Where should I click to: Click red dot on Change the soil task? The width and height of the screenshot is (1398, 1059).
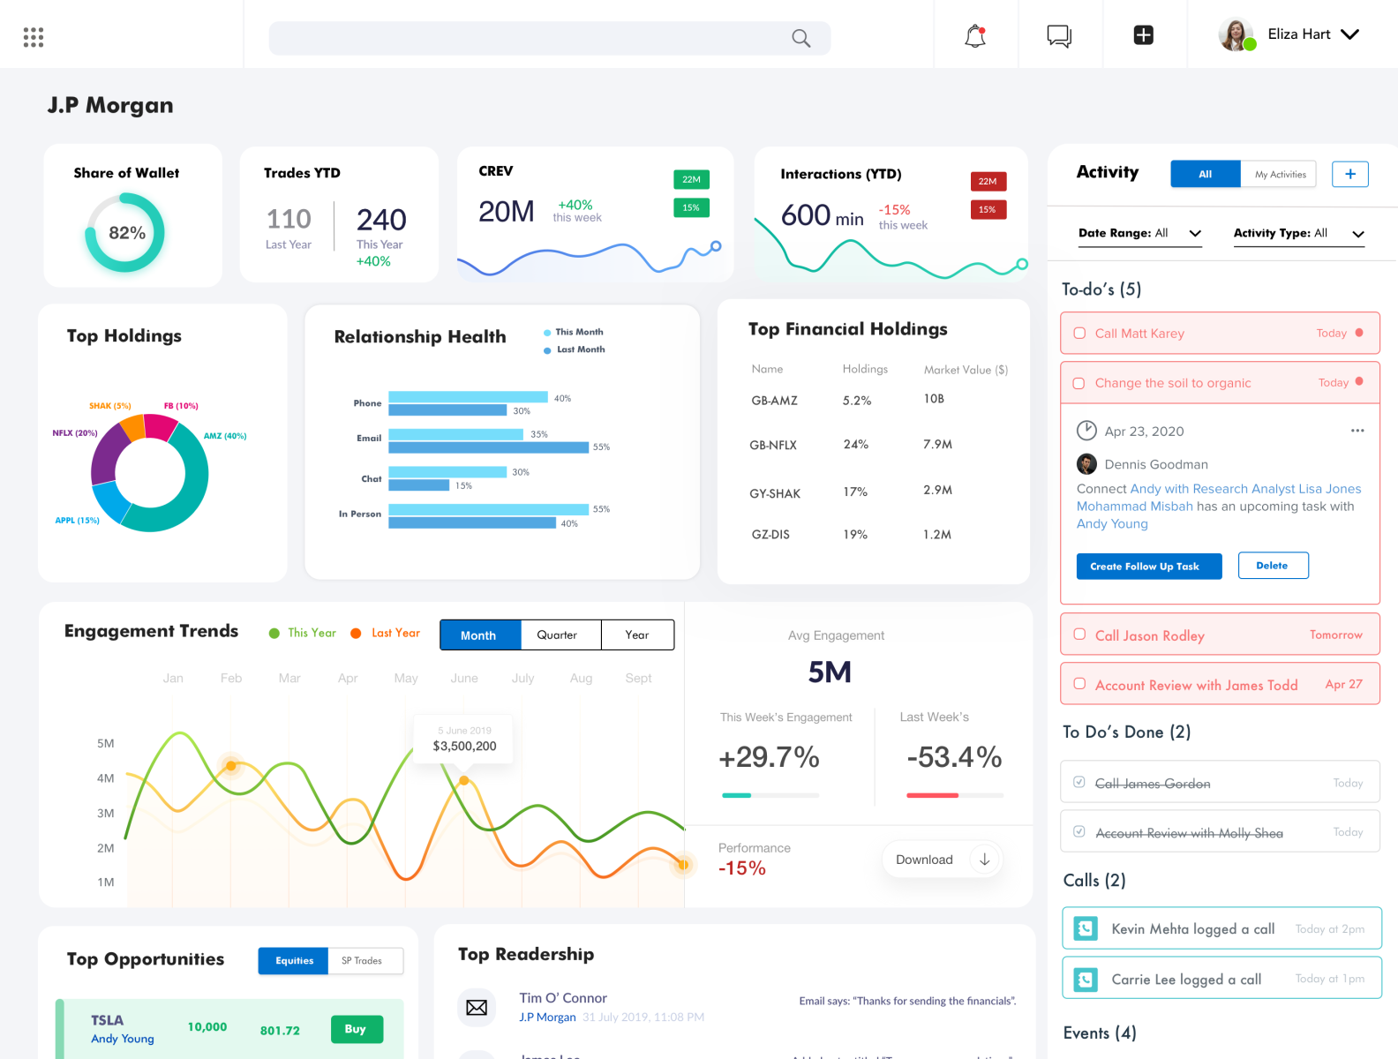point(1359,381)
